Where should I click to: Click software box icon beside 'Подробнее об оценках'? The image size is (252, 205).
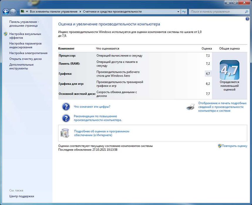point(65,133)
